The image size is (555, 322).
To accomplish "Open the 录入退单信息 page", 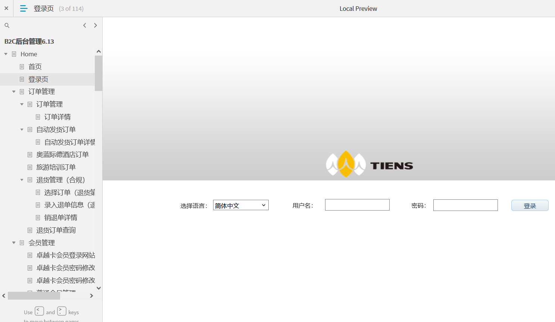I will (69, 205).
